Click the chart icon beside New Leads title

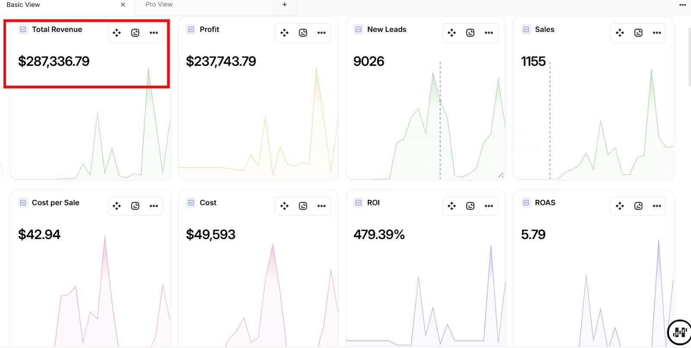(x=358, y=29)
